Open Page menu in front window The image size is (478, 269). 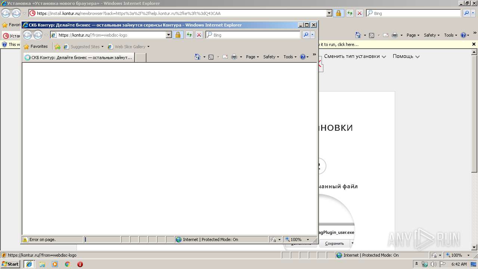point(252,57)
